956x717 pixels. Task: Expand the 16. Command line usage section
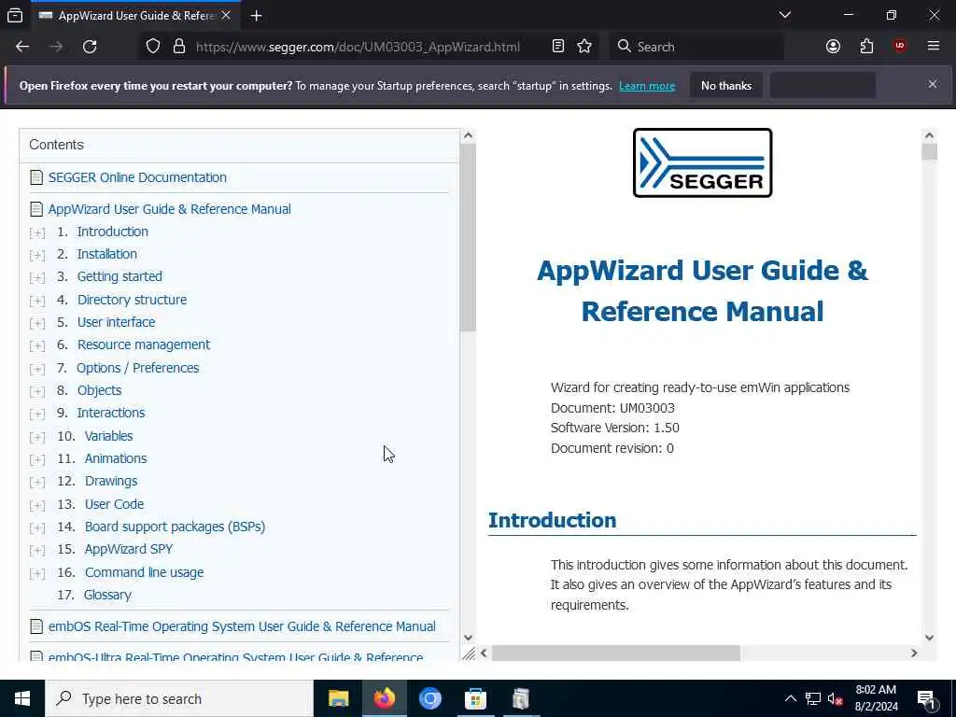[37, 574]
